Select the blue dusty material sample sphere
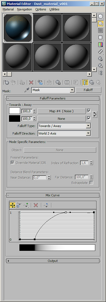 [18, 28]
